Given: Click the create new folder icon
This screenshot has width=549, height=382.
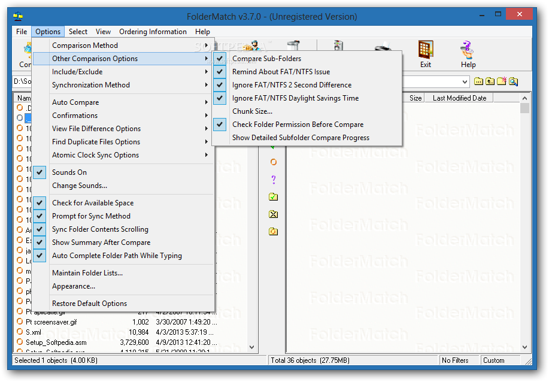Looking at the screenshot, I should 502,81.
